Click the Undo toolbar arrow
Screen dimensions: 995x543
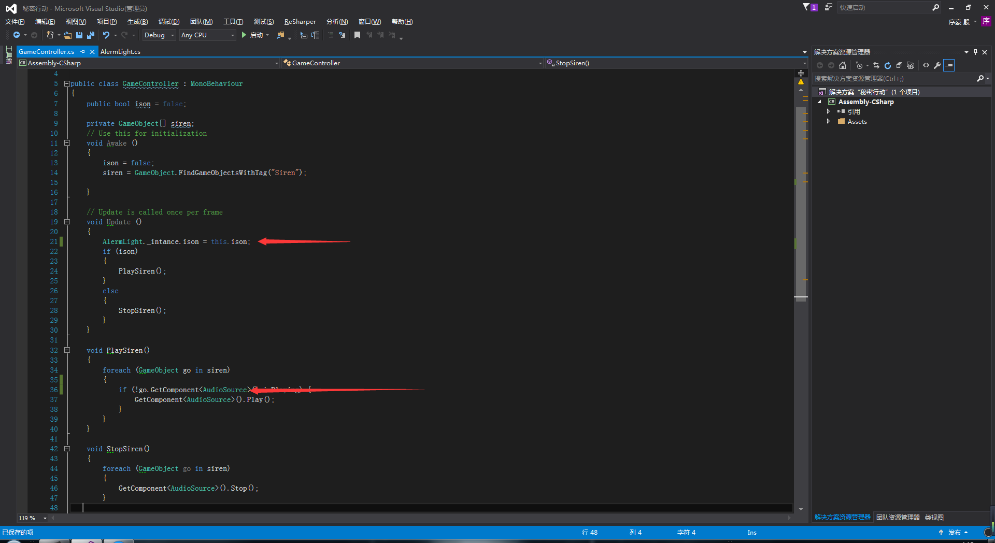pyautogui.click(x=106, y=35)
